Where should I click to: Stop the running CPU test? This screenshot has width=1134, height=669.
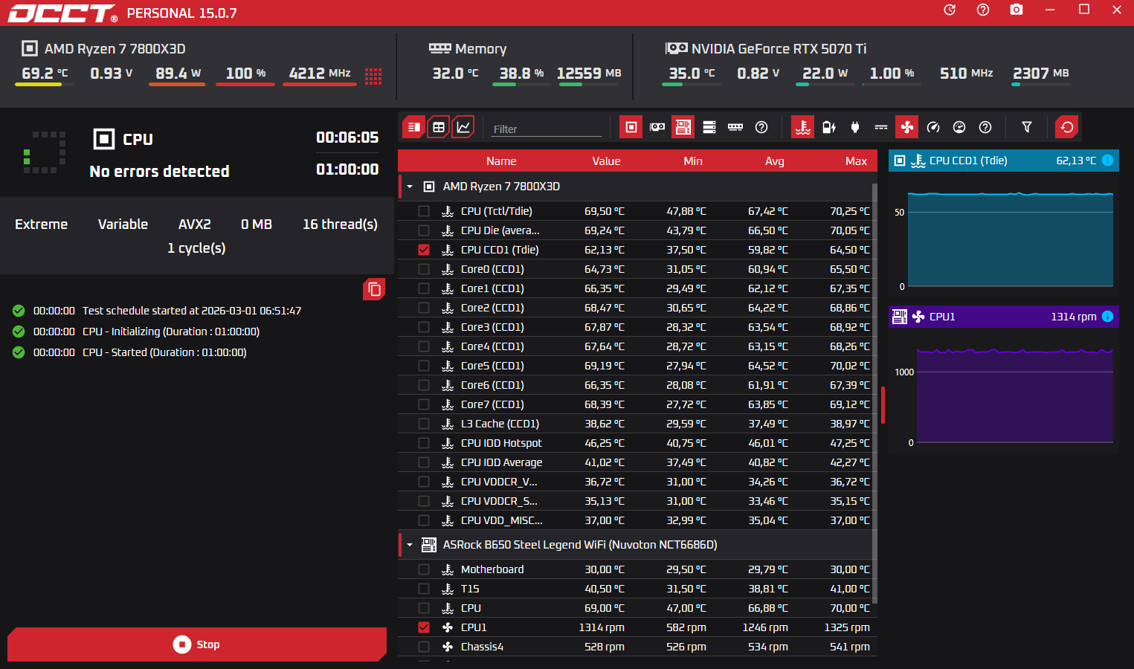tap(197, 644)
